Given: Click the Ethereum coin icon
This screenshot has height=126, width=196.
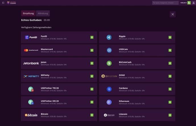Looking at the screenshot, I should pyautogui.click(x=109, y=102).
